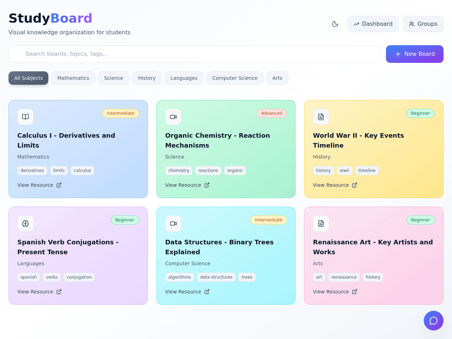Select the renaissance tag

[x=344, y=277]
